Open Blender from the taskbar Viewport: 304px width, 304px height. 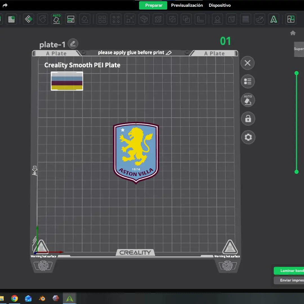point(42,298)
